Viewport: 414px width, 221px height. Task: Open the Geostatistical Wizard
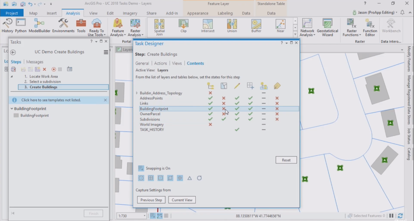(328, 28)
